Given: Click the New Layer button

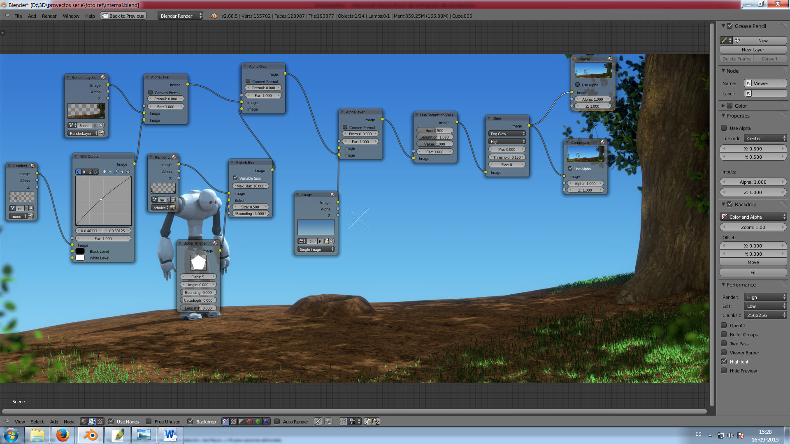Looking at the screenshot, I should click(x=753, y=50).
